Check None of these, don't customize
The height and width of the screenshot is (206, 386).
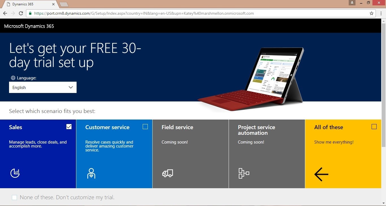click(14, 198)
